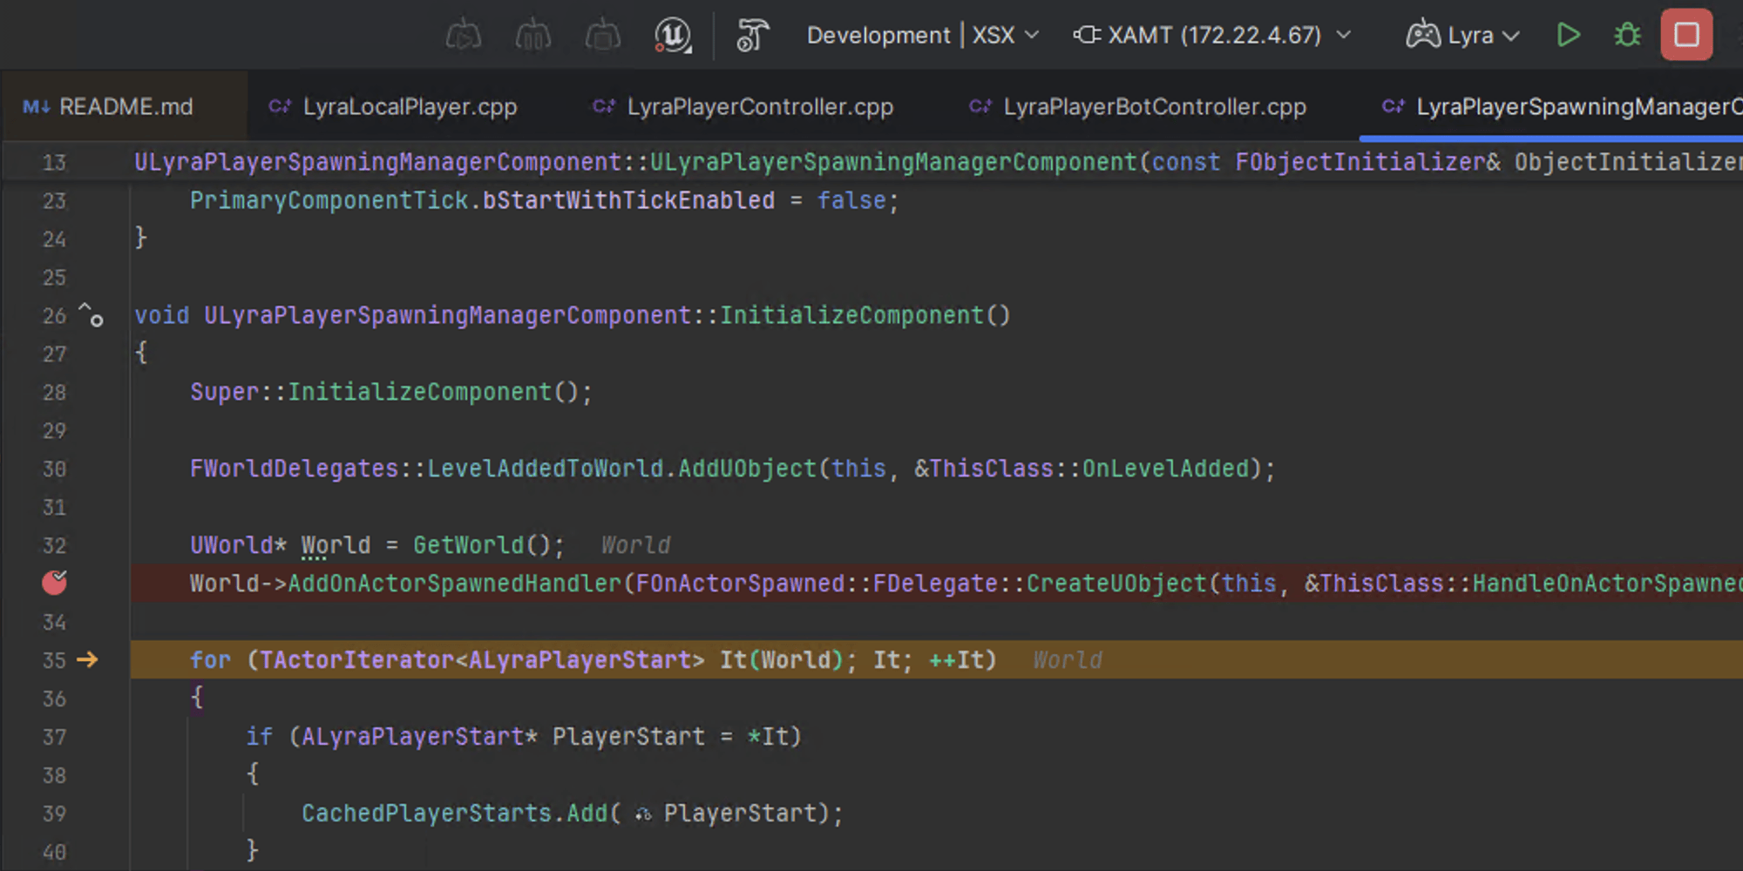Open the Lyra run configuration dropdown
The height and width of the screenshot is (871, 1743).
[x=1463, y=36]
